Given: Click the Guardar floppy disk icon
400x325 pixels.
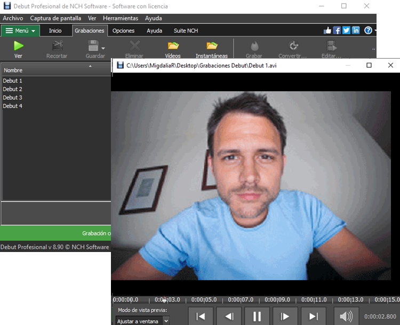Looking at the screenshot, I should [x=93, y=46].
